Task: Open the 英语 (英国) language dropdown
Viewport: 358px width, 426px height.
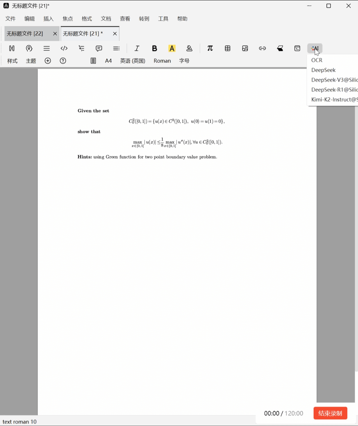Action: coord(133,61)
